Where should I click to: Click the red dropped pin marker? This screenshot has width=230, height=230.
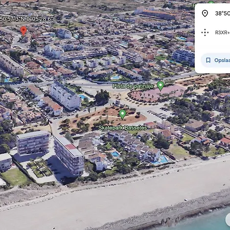[x=24, y=31]
